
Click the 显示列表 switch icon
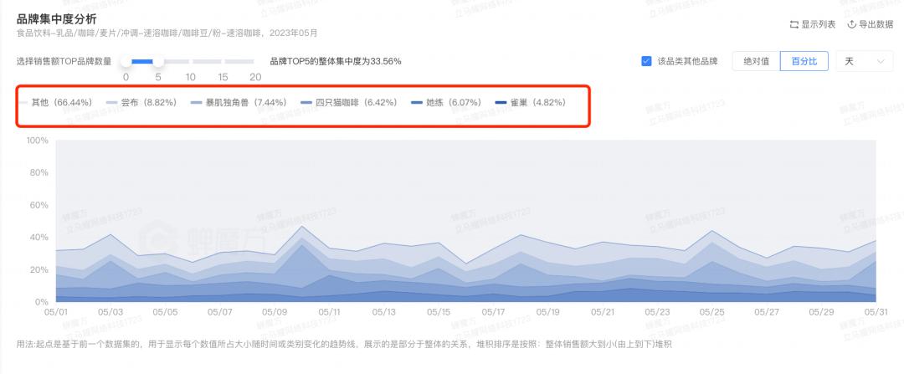[794, 25]
